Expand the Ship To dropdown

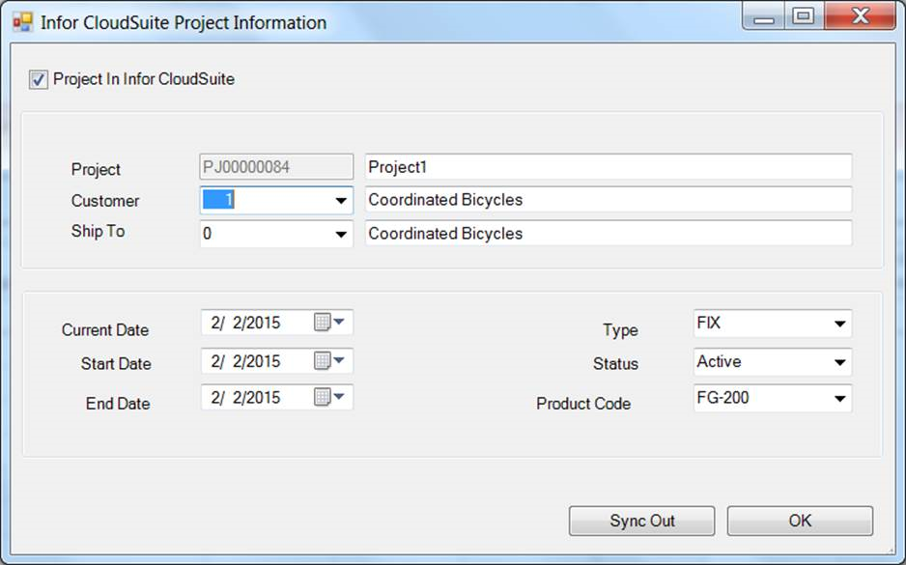[341, 234]
